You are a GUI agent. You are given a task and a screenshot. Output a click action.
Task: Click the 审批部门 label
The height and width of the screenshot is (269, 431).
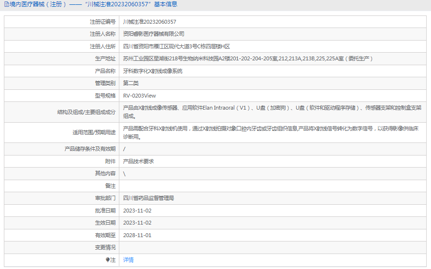pyautogui.click(x=105, y=198)
